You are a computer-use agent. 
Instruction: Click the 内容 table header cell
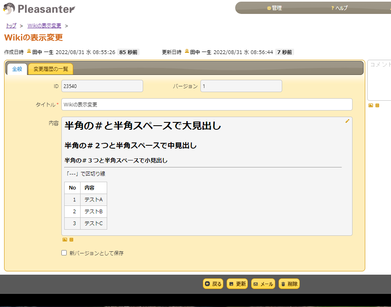point(94,188)
